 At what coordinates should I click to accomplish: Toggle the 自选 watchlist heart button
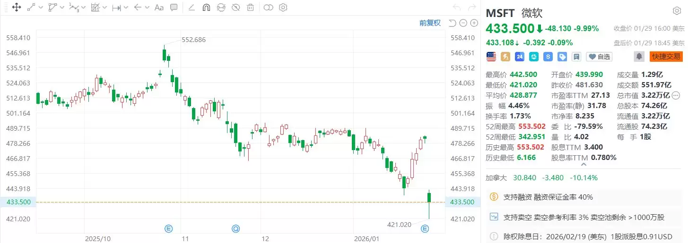[x=599, y=57]
